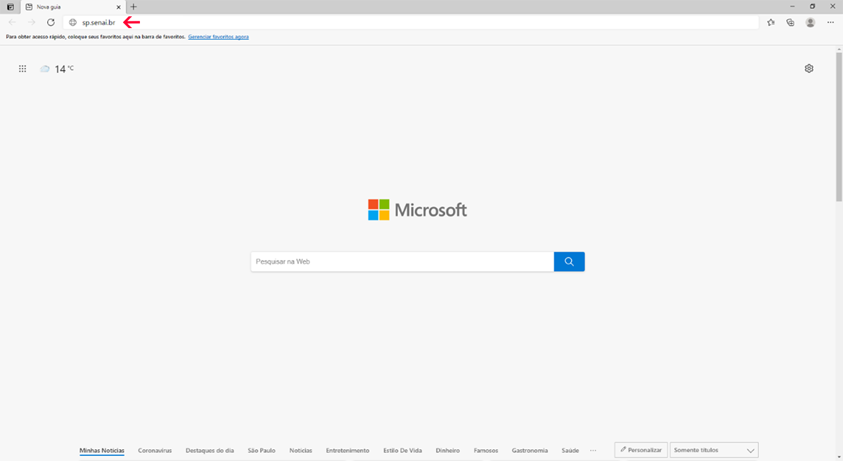843x461 pixels.
Task: Select the São Paulo news tab
Action: [261, 450]
